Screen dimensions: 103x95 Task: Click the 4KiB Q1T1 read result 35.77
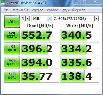[40, 76]
